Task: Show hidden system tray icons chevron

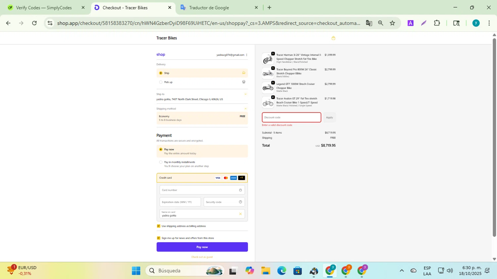Action: click(402, 271)
